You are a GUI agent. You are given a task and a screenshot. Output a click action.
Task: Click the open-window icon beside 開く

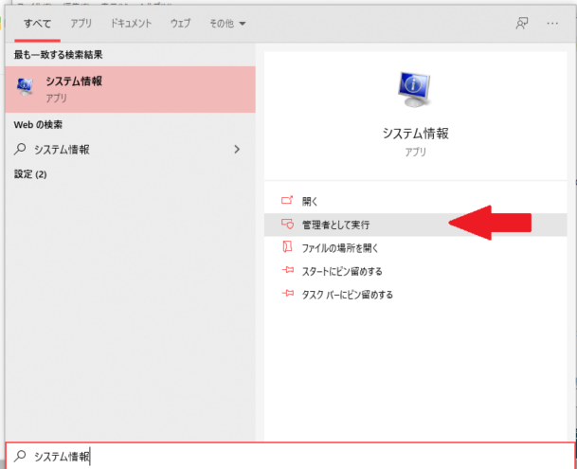point(287,200)
